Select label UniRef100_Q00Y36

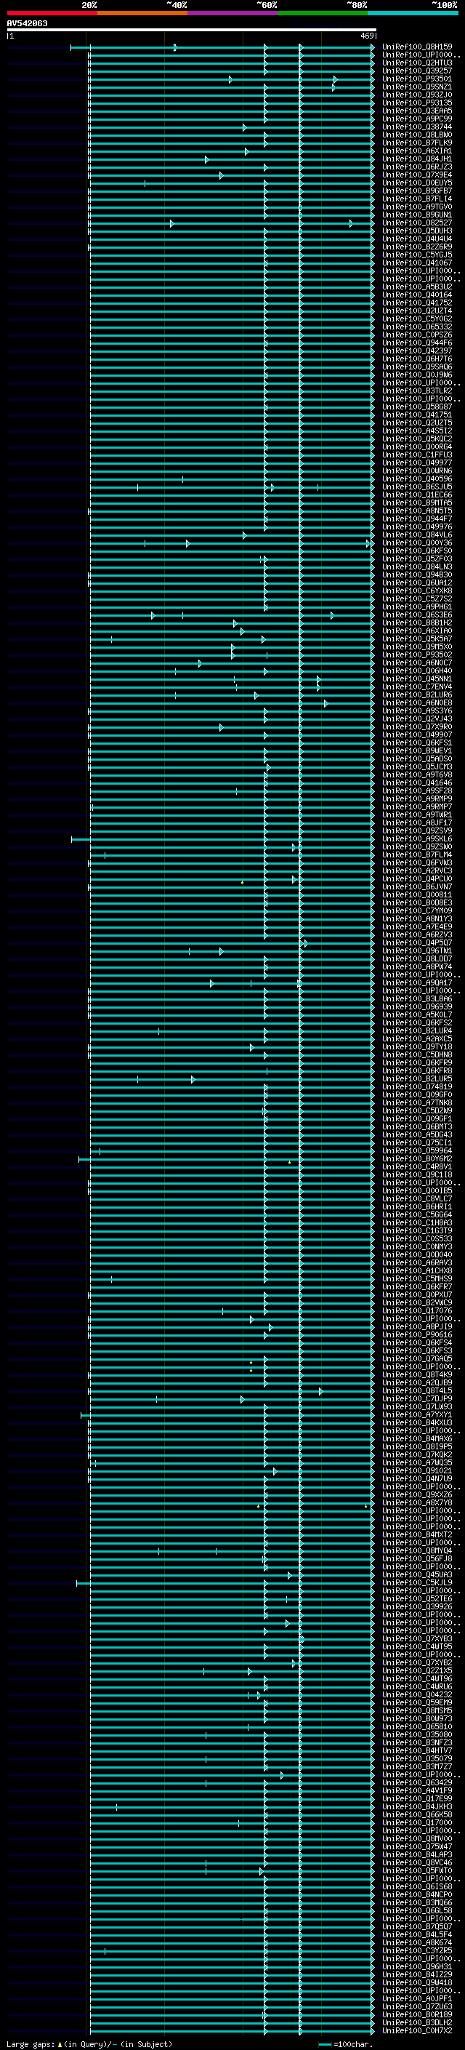pos(417,542)
